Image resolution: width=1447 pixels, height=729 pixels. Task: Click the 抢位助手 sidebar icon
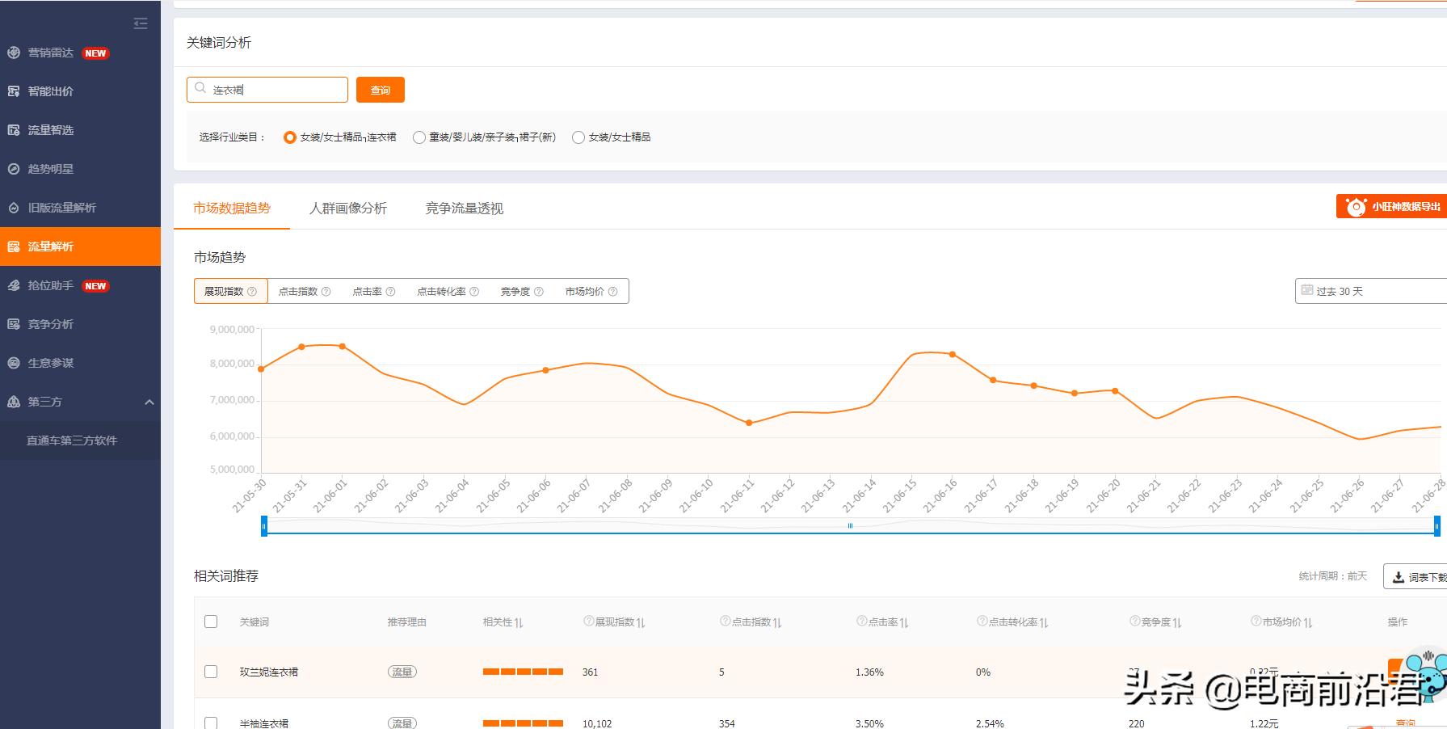[x=14, y=285]
